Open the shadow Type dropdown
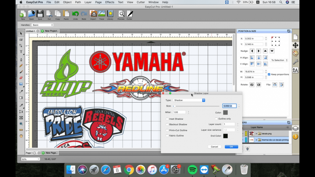 [189, 100]
